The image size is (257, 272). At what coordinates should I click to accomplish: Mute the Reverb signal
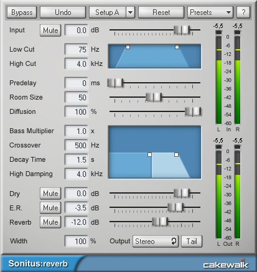tap(50, 222)
